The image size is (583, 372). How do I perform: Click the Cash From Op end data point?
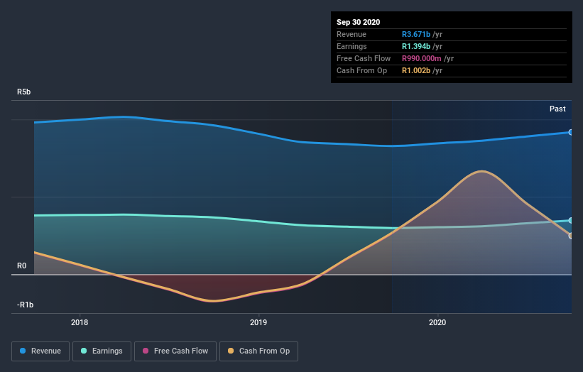(571, 236)
